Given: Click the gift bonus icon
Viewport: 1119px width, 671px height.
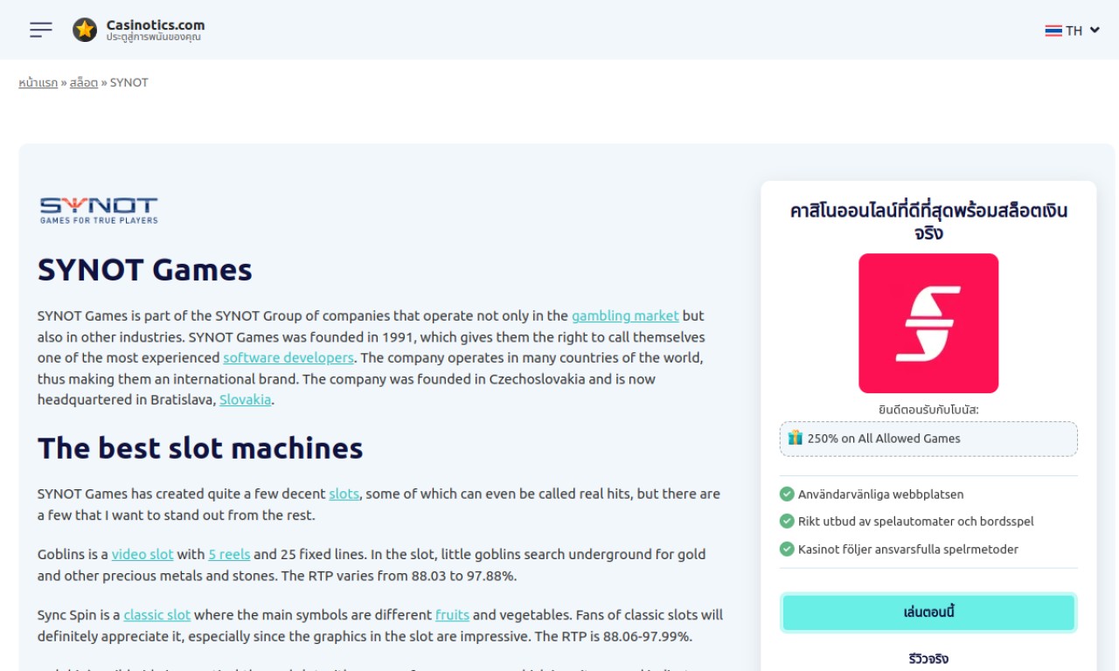Looking at the screenshot, I should [795, 438].
